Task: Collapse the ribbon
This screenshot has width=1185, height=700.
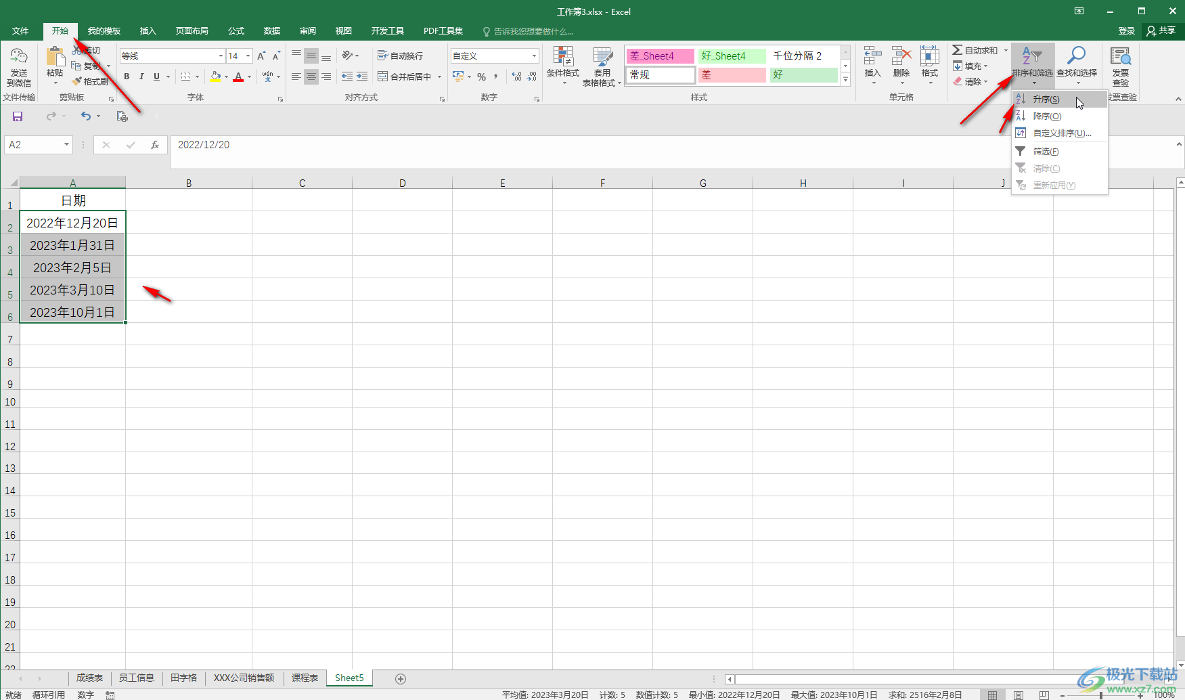Action: (1178, 99)
